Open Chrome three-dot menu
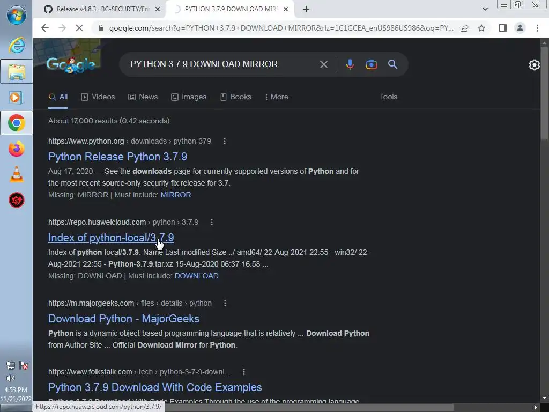 (x=537, y=28)
